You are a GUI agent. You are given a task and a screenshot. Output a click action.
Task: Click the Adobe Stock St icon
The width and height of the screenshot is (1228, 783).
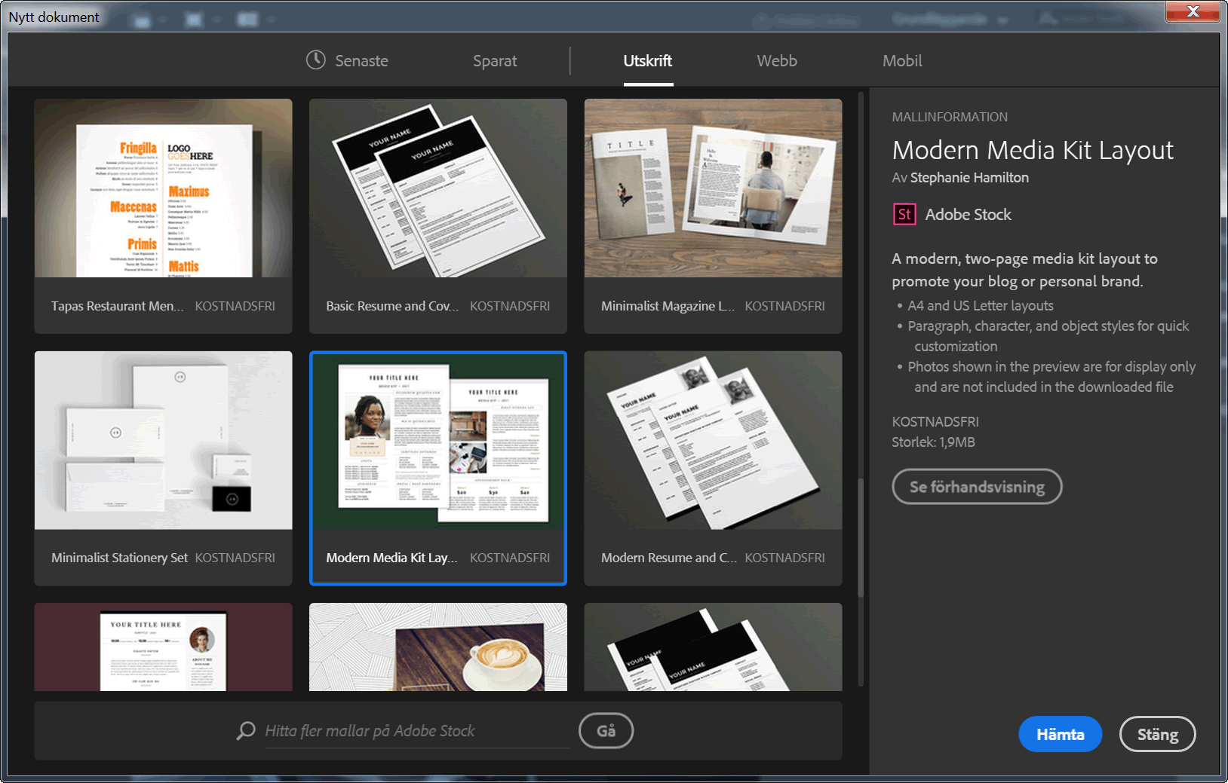pos(904,215)
